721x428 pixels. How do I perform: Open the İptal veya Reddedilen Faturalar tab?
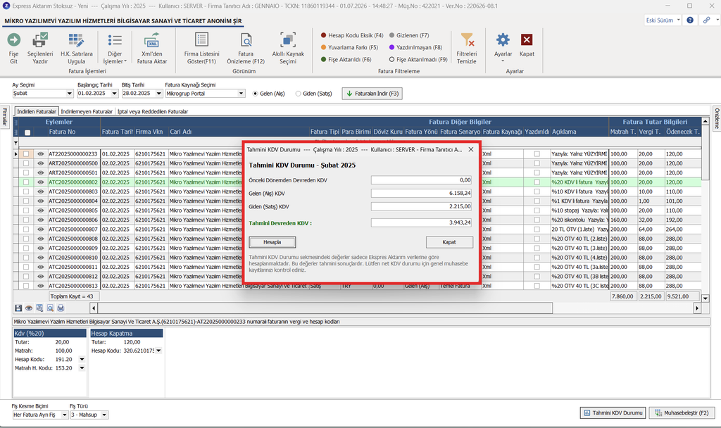[x=153, y=112]
